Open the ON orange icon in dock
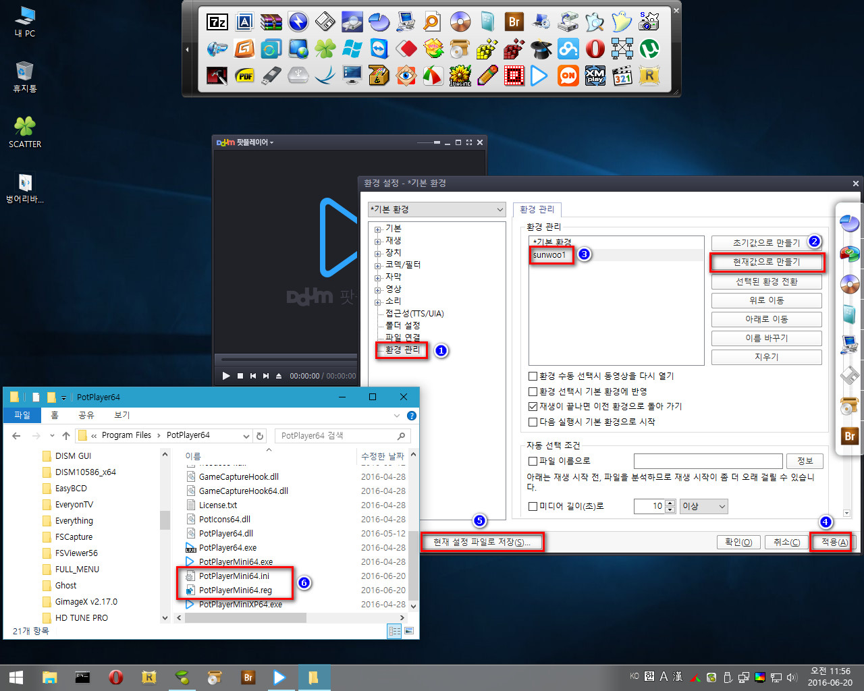The width and height of the screenshot is (864, 691). tap(568, 76)
